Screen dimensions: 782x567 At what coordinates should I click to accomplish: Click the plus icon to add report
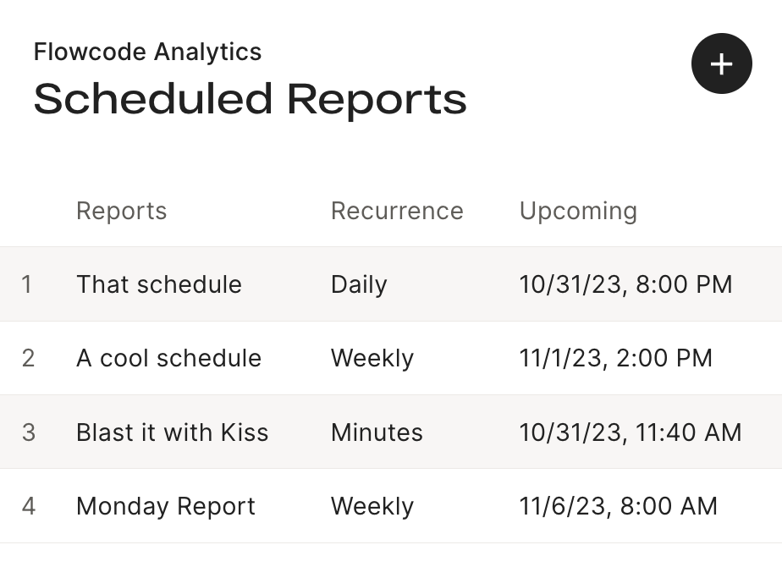721,63
